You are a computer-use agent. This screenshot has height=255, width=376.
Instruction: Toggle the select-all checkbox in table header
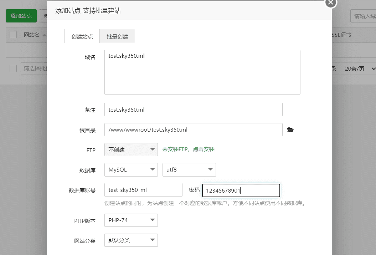[13, 35]
